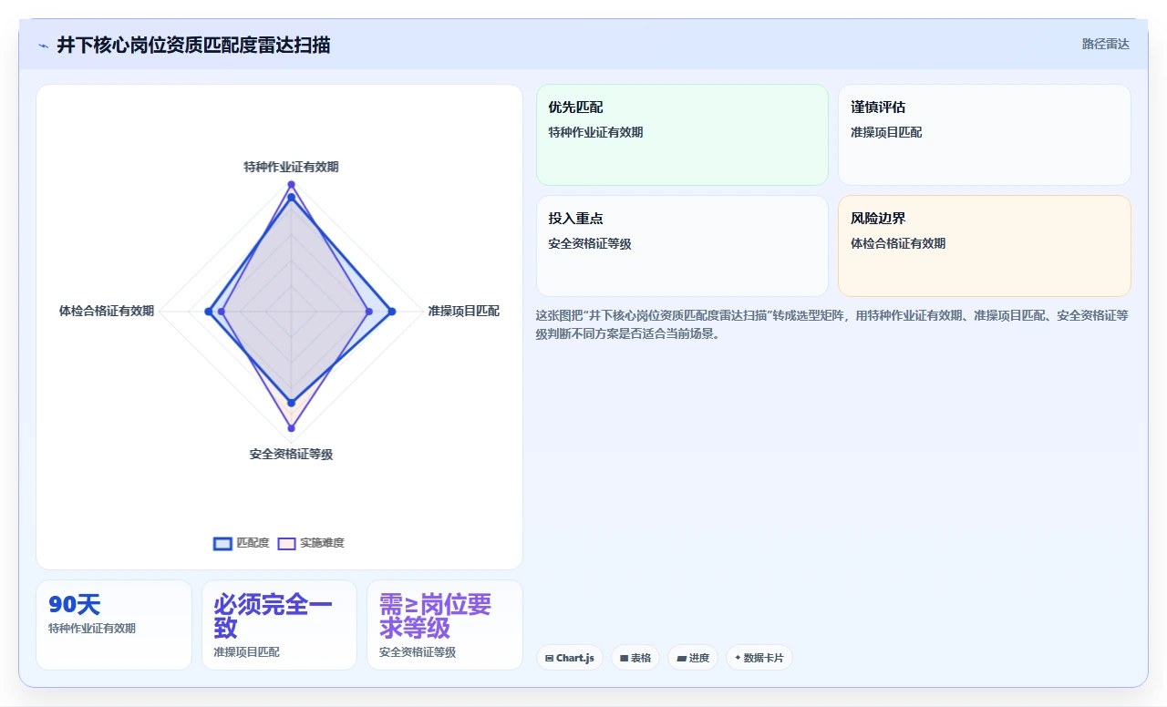Viewport: 1167px width, 707px height.
Task: Click the 体检合格证有效期 radar axis label
Action: point(107,311)
